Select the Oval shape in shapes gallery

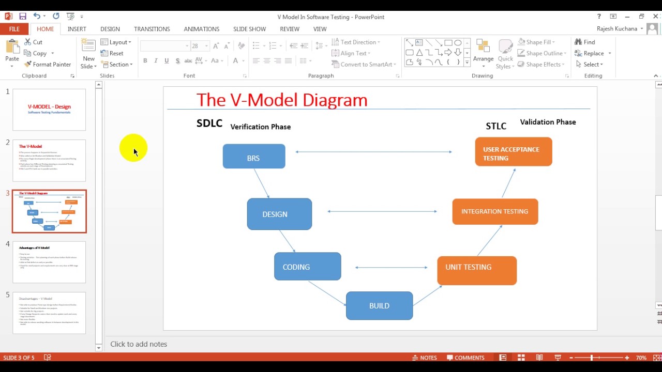tap(458, 43)
